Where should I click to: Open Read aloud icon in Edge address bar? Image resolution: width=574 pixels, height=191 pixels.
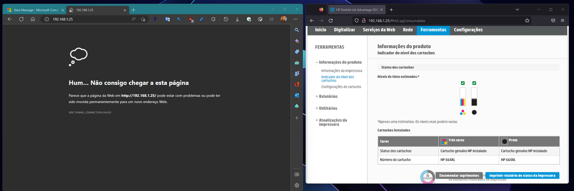134,19
